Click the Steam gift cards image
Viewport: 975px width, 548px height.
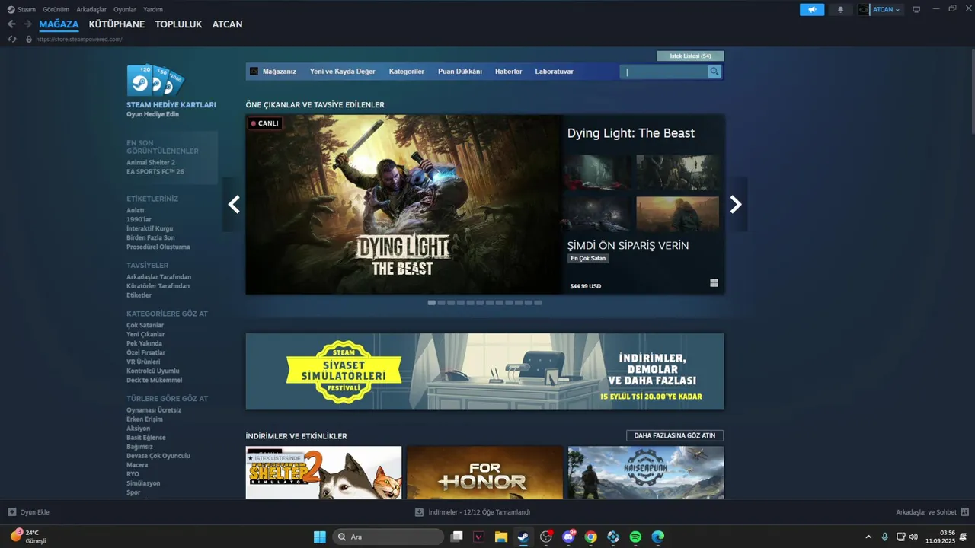[155, 80]
